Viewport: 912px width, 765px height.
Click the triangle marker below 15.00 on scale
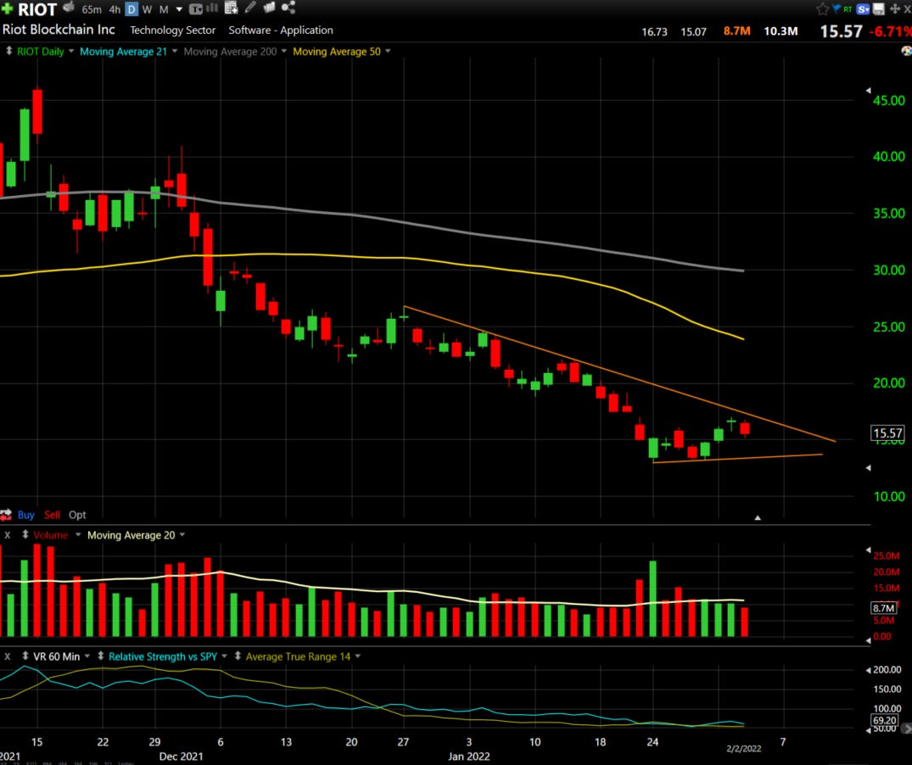869,468
